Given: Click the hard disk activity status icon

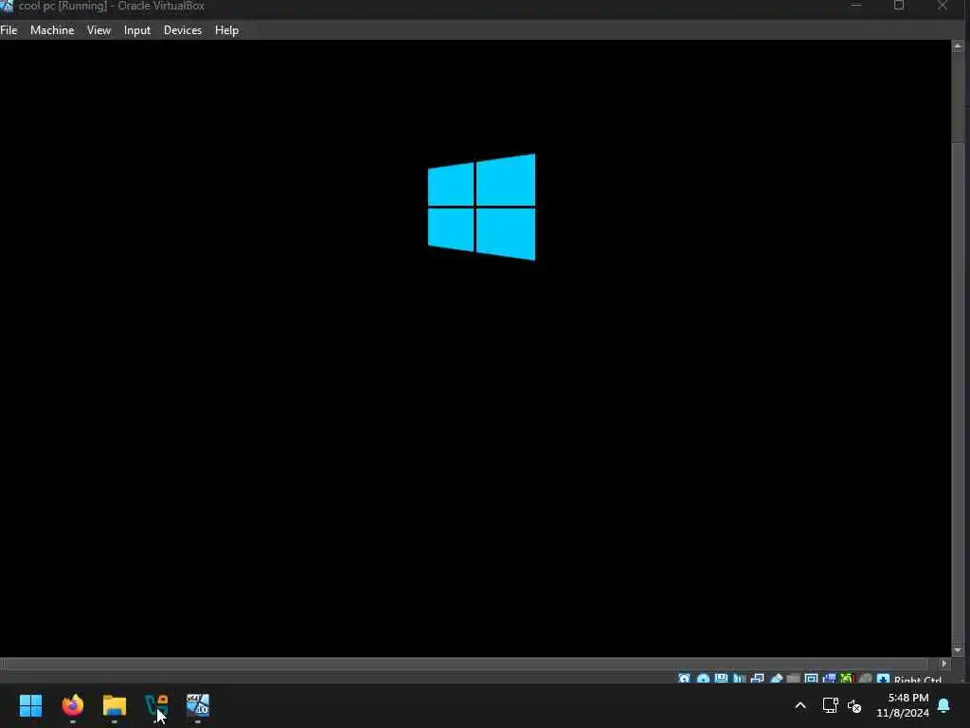Looking at the screenshot, I should [684, 679].
